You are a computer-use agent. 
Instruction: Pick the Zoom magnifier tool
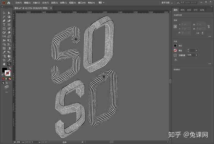click(9, 64)
